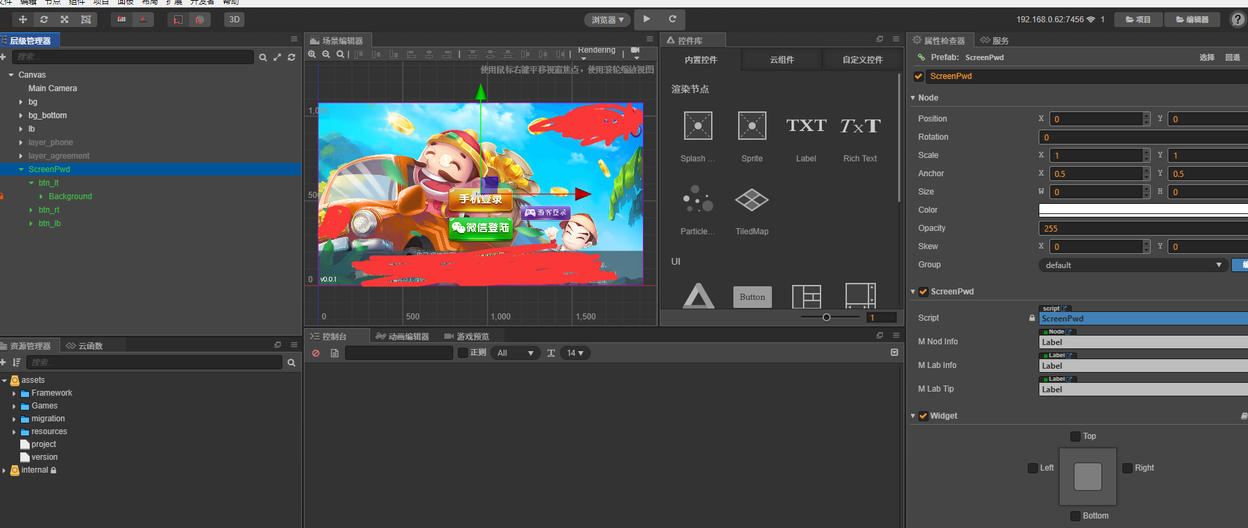Select the TiledMap node icon

752,200
